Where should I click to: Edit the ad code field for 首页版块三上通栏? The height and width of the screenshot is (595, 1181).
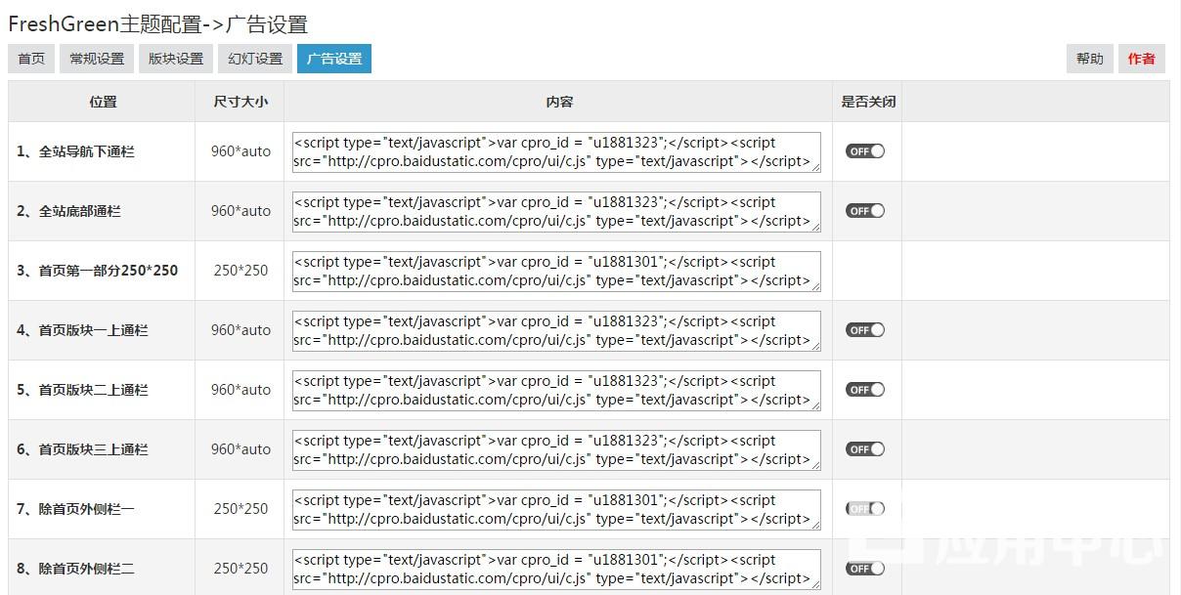click(556, 450)
